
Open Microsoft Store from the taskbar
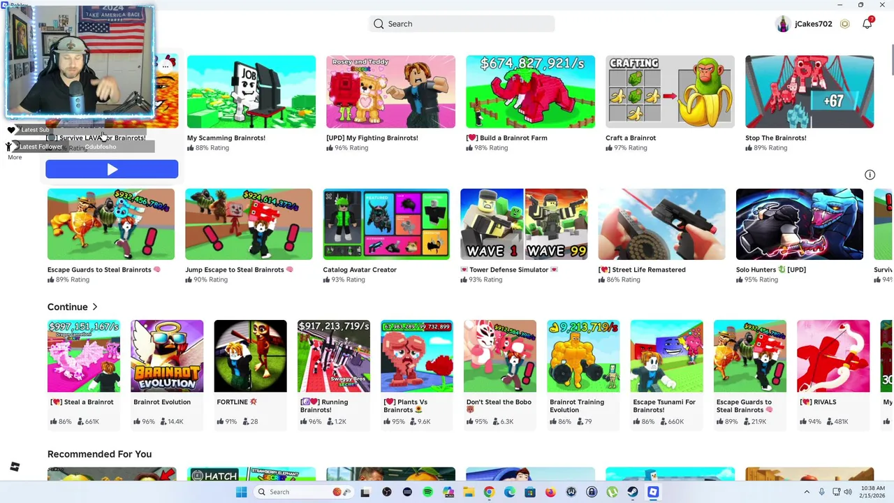(530, 492)
